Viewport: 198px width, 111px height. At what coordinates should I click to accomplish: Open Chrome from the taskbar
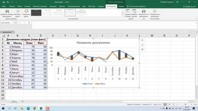pyautogui.click(x=35, y=108)
